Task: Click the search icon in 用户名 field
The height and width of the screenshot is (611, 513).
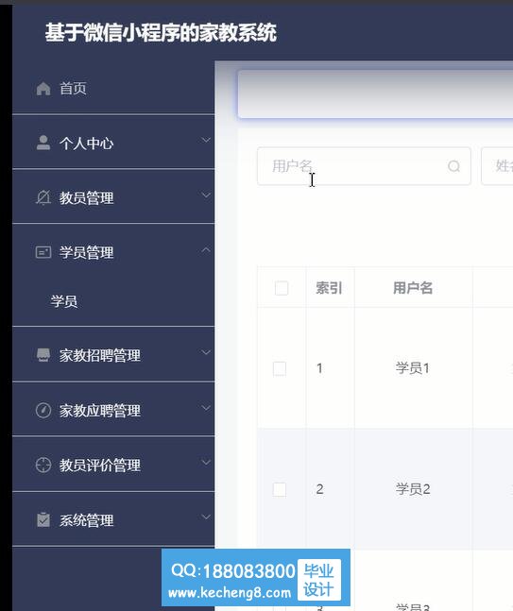Action: 453,166
